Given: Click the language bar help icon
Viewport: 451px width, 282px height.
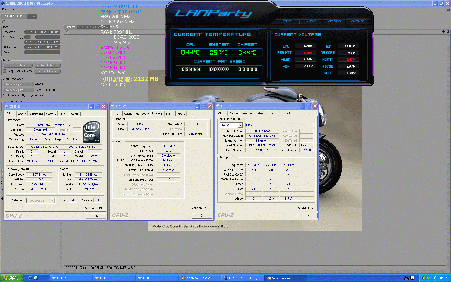Looking at the screenshot, I should (412, 278).
